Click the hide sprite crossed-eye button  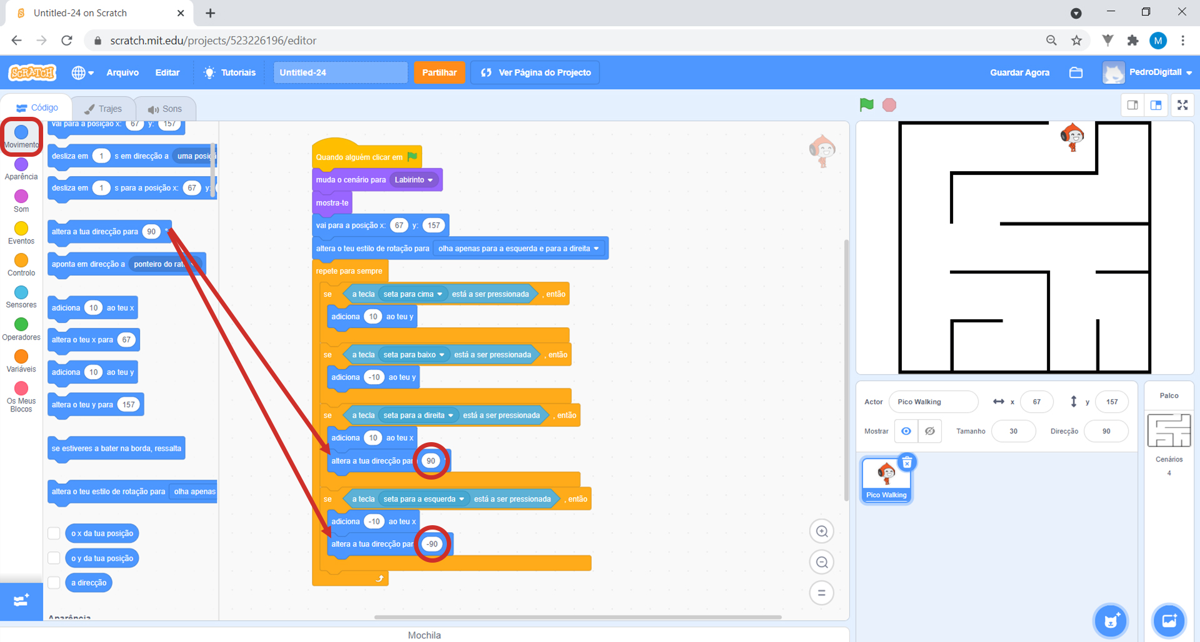[x=930, y=431]
